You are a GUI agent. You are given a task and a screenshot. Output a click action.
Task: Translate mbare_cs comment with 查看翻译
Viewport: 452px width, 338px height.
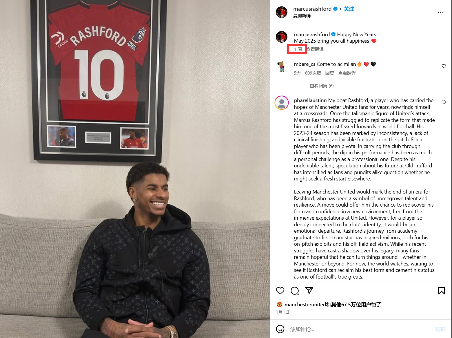pyautogui.click(x=347, y=73)
